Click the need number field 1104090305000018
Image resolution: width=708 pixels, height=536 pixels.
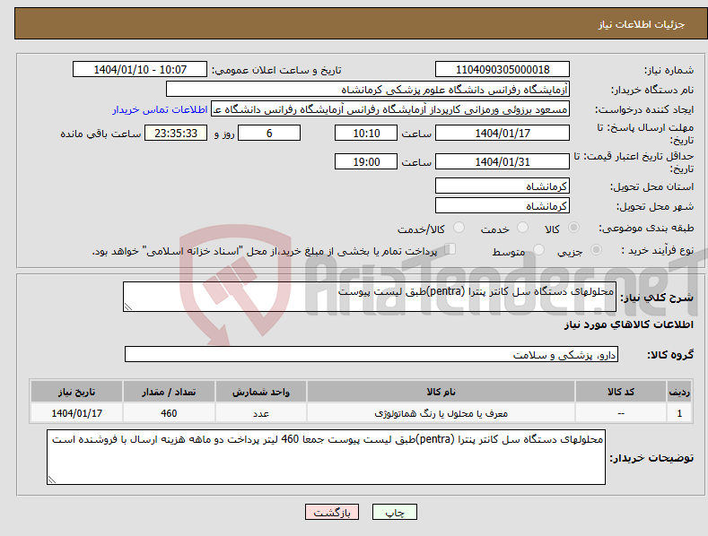(503, 70)
